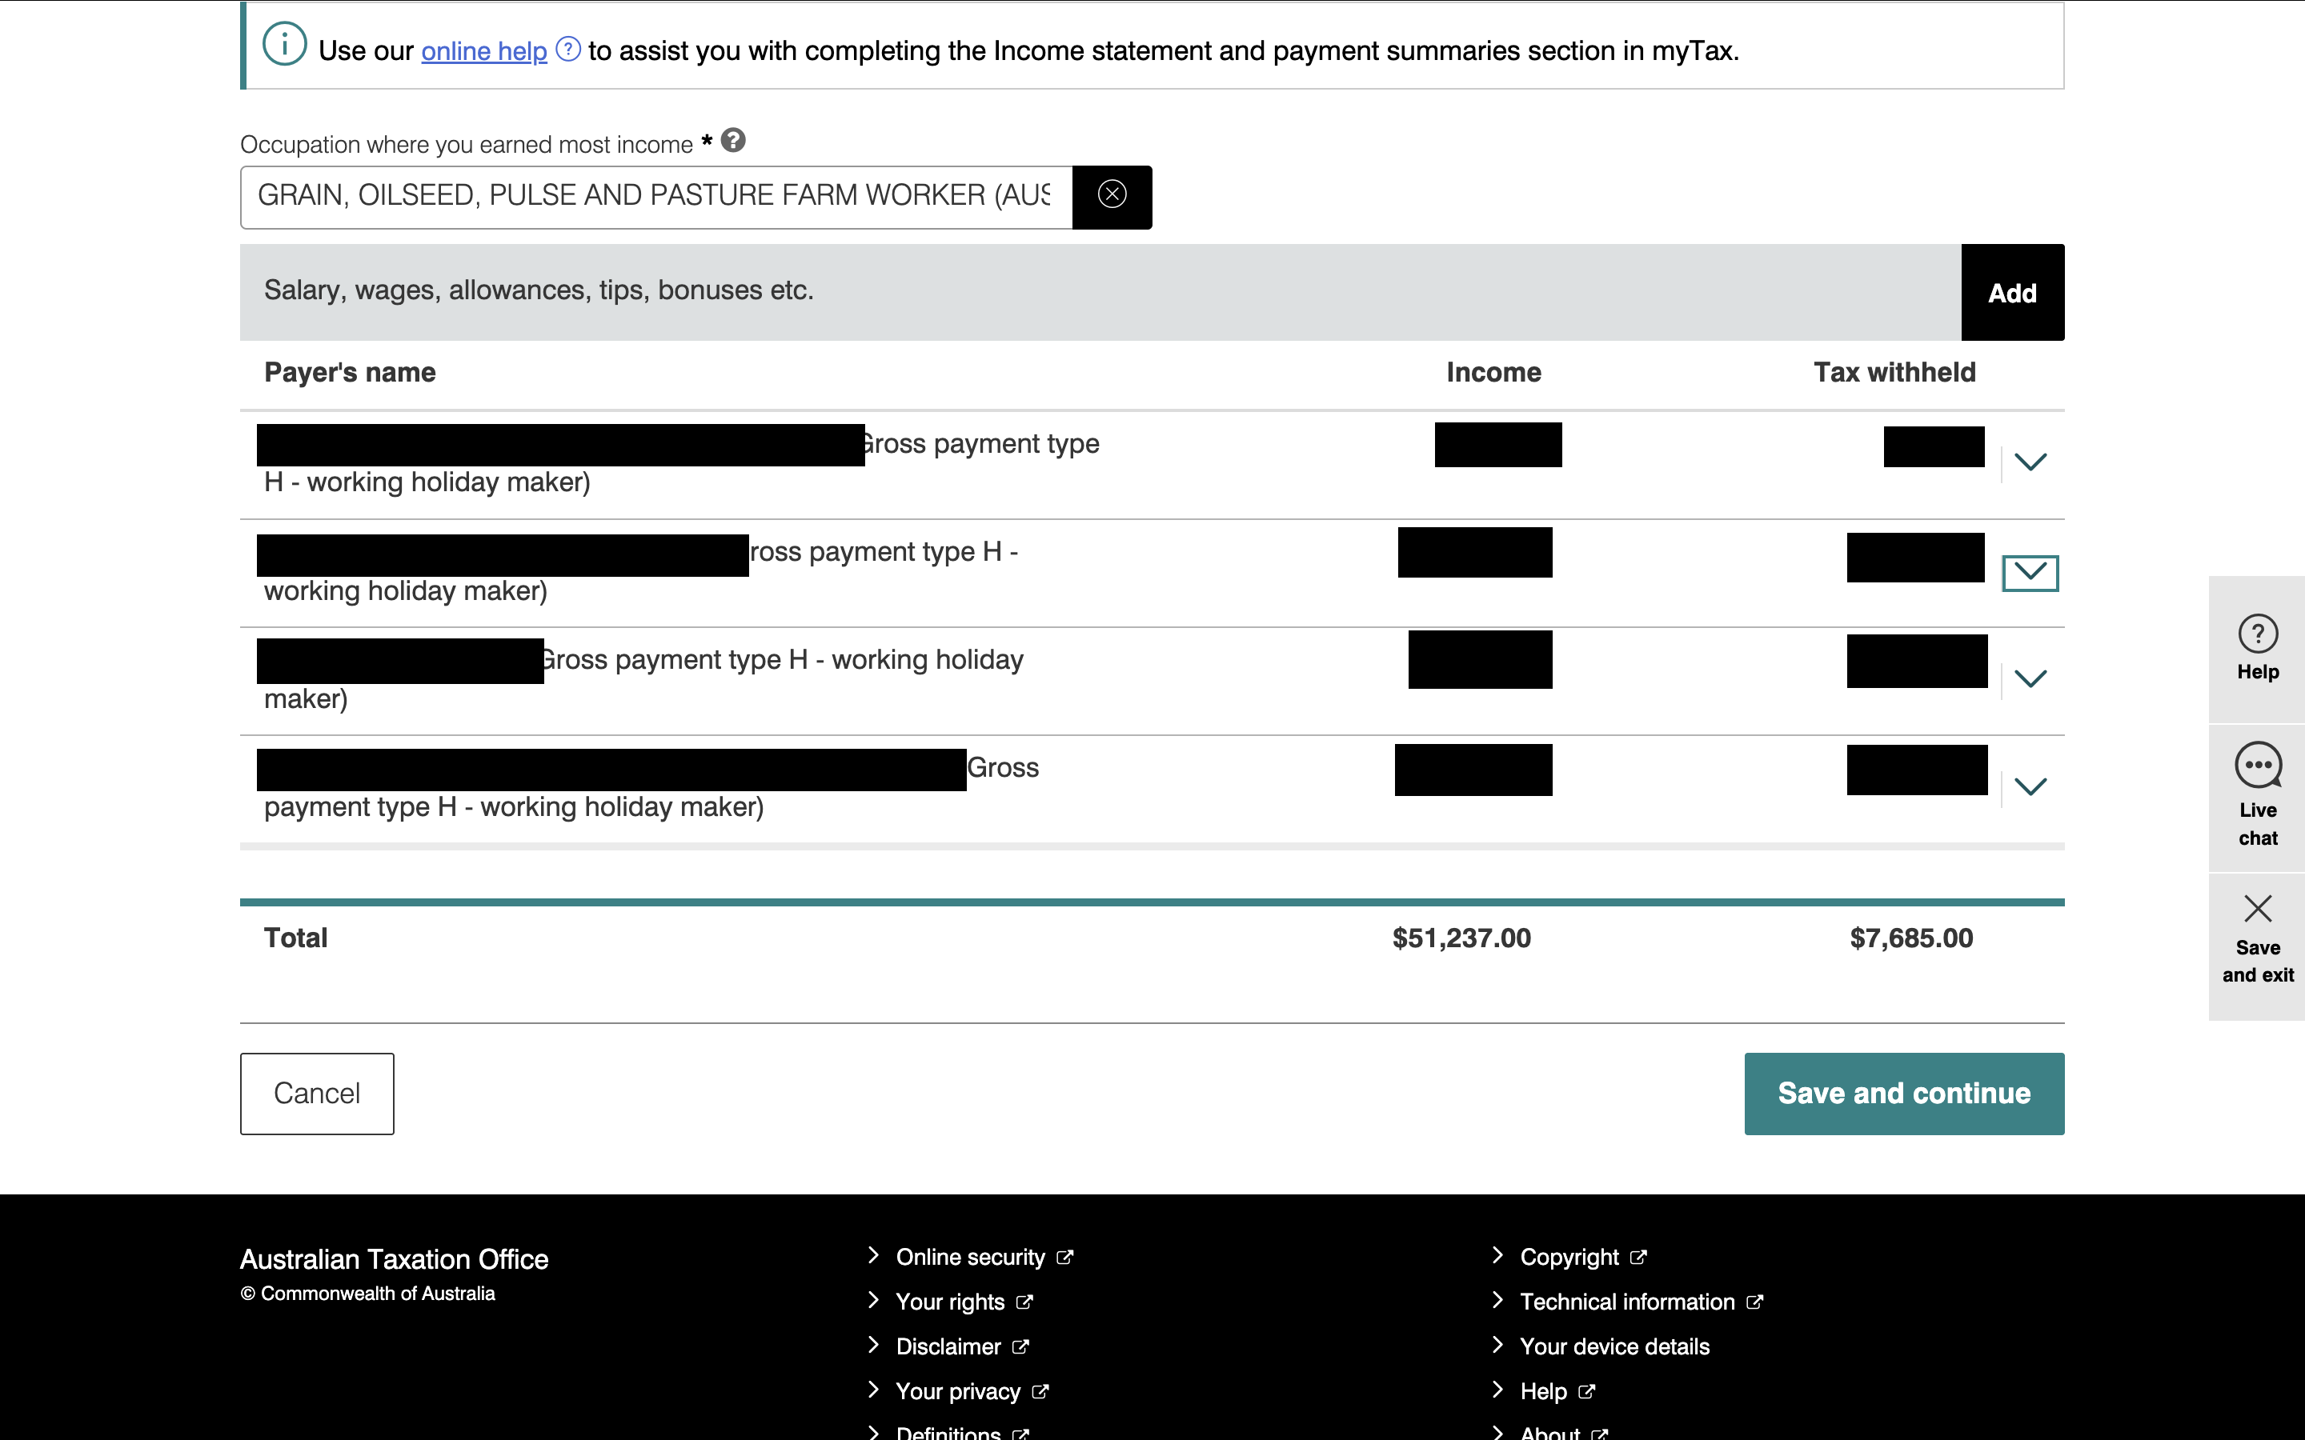2305x1440 pixels.
Task: Click the Cancel button
Action: pyautogui.click(x=317, y=1094)
